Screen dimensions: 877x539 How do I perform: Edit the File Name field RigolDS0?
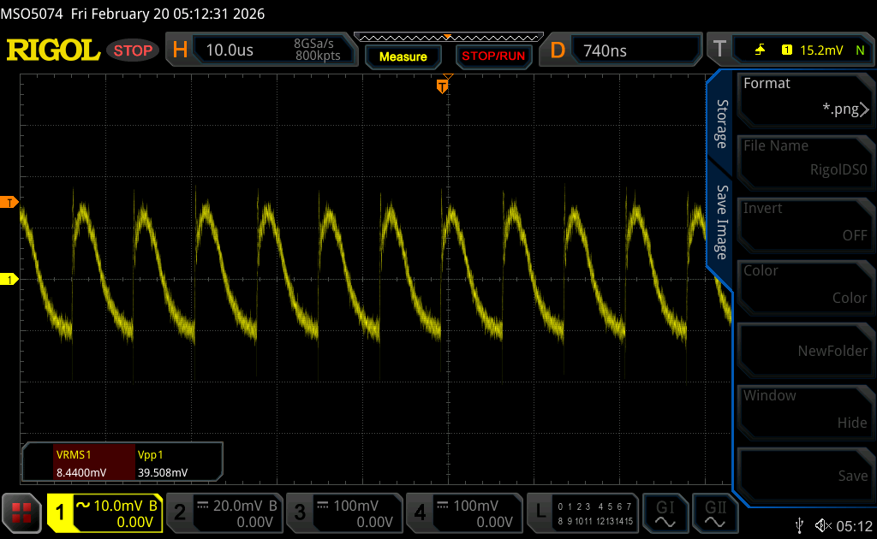(x=803, y=159)
